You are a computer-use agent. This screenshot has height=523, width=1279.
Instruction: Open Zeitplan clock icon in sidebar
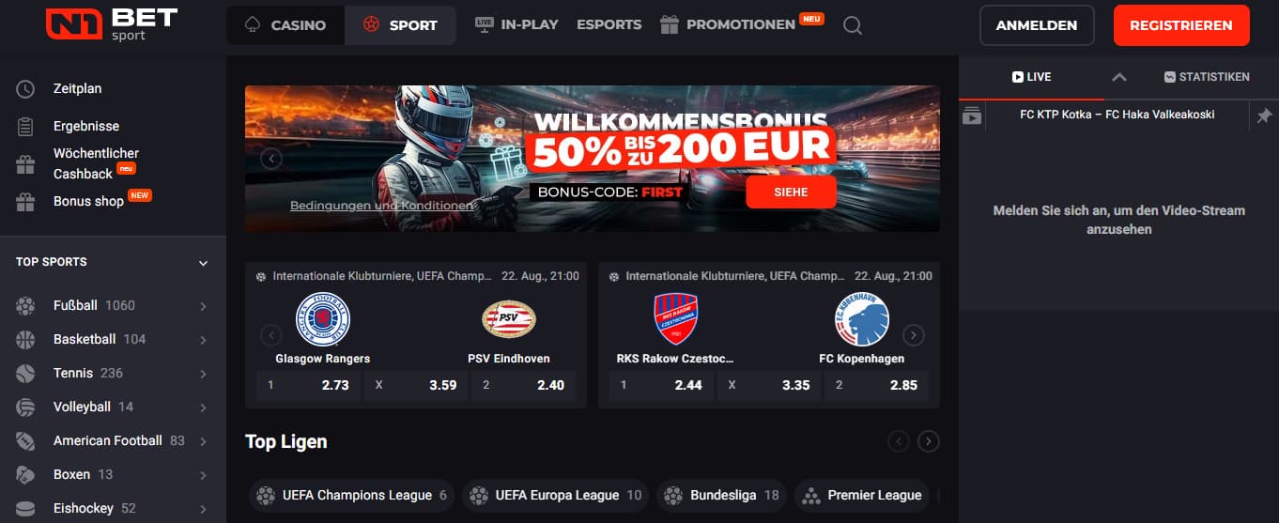coord(25,89)
